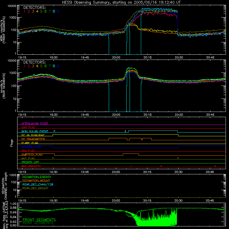229x229 pixels.
Task: Click the Flags y-axis title
Action: [x=12, y=143]
